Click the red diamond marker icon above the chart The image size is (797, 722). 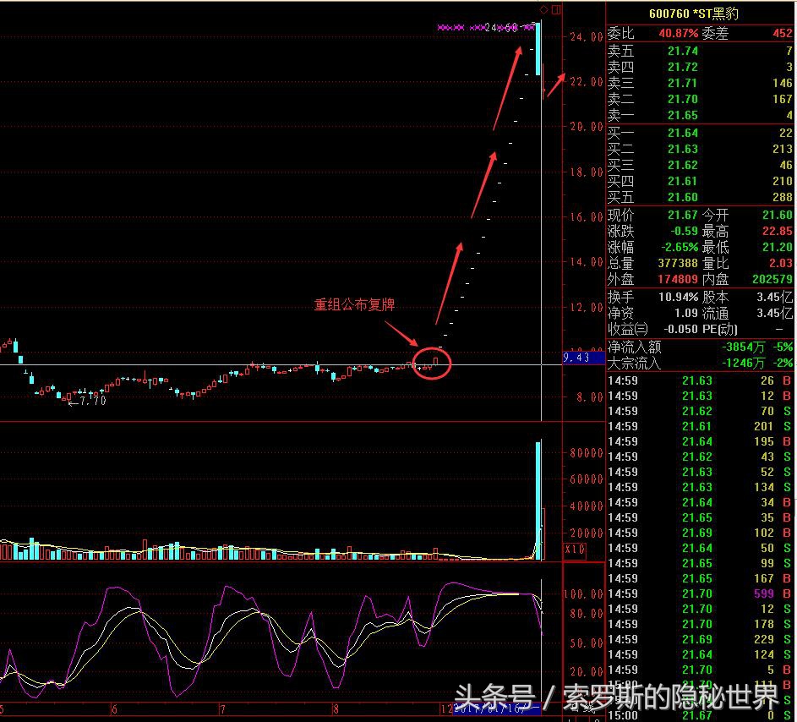click(544, 9)
